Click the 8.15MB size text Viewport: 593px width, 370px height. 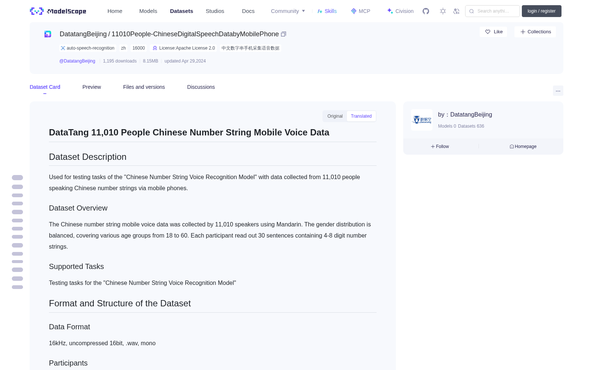(x=150, y=61)
